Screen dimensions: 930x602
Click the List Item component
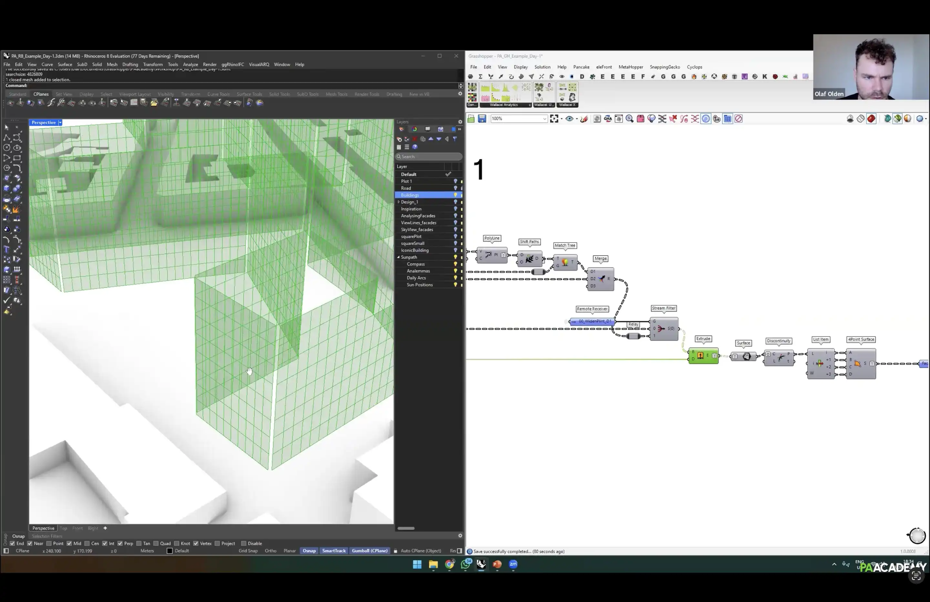(821, 364)
